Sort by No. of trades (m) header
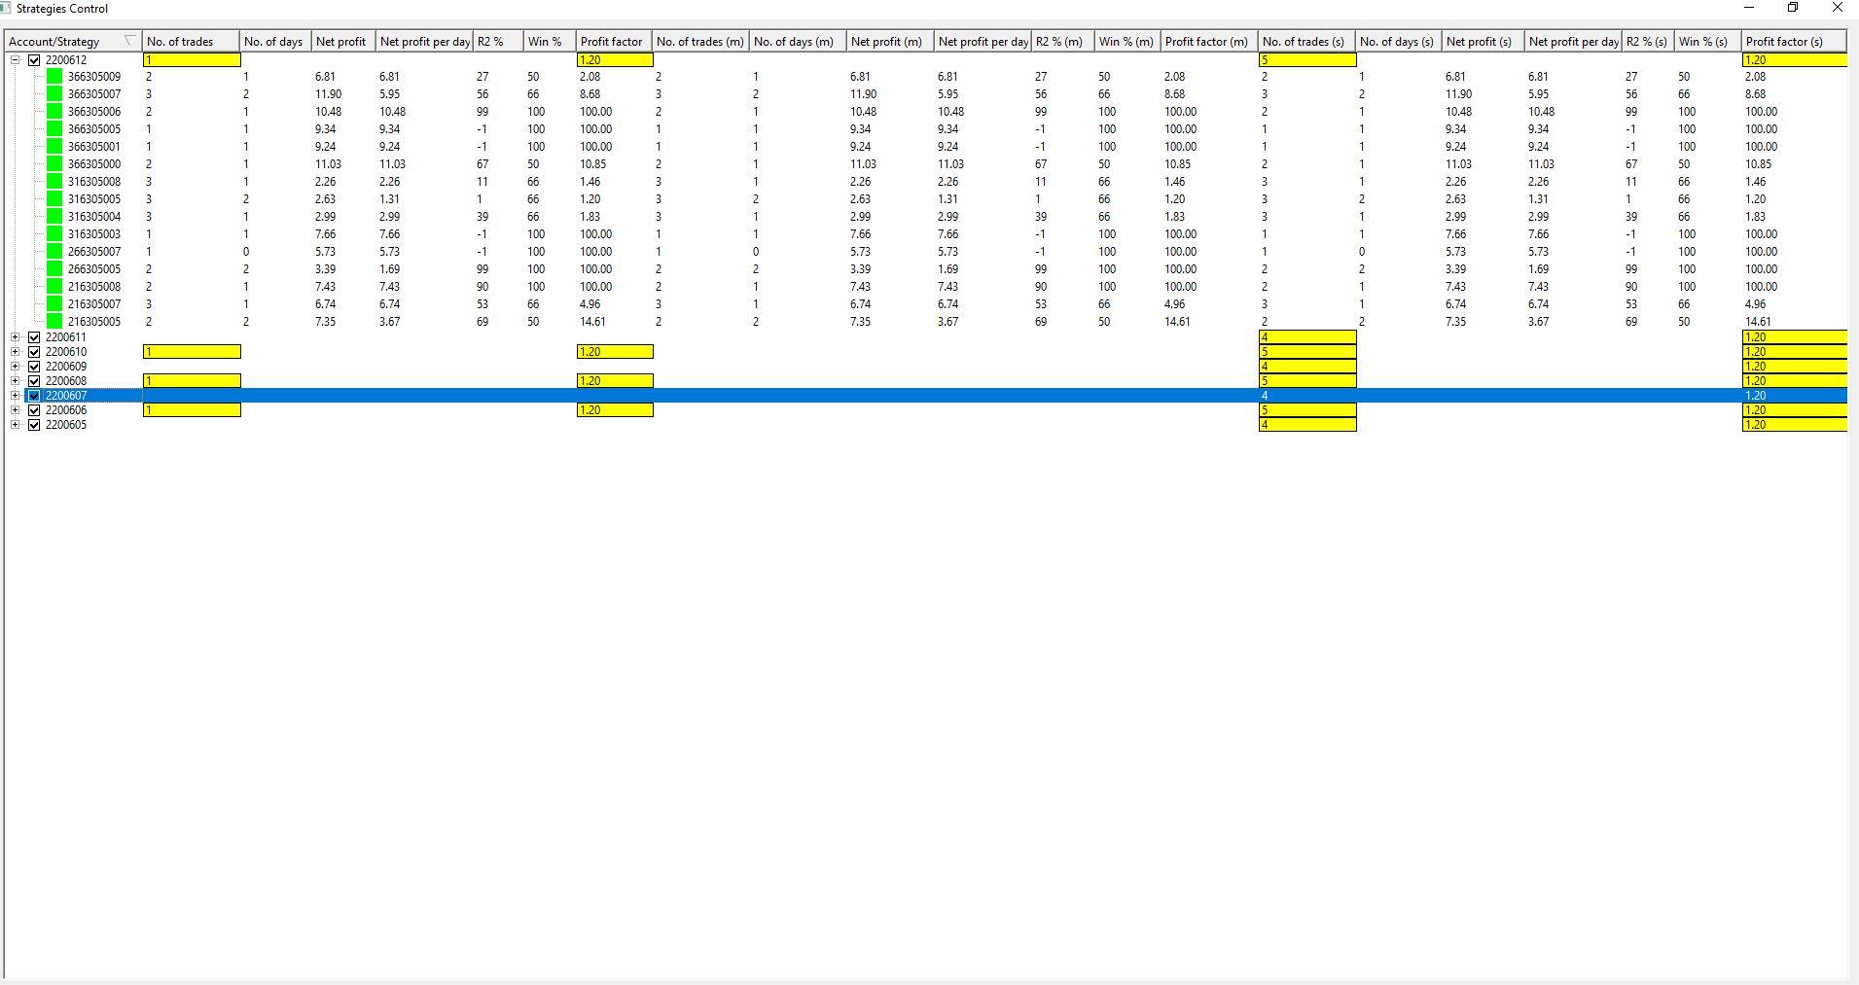This screenshot has width=1859, height=985. pyautogui.click(x=700, y=42)
